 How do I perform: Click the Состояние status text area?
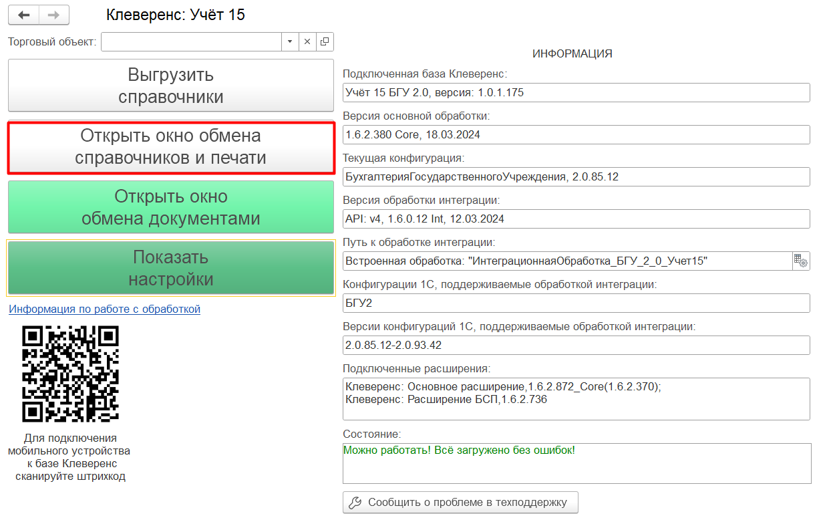pyautogui.click(x=576, y=463)
